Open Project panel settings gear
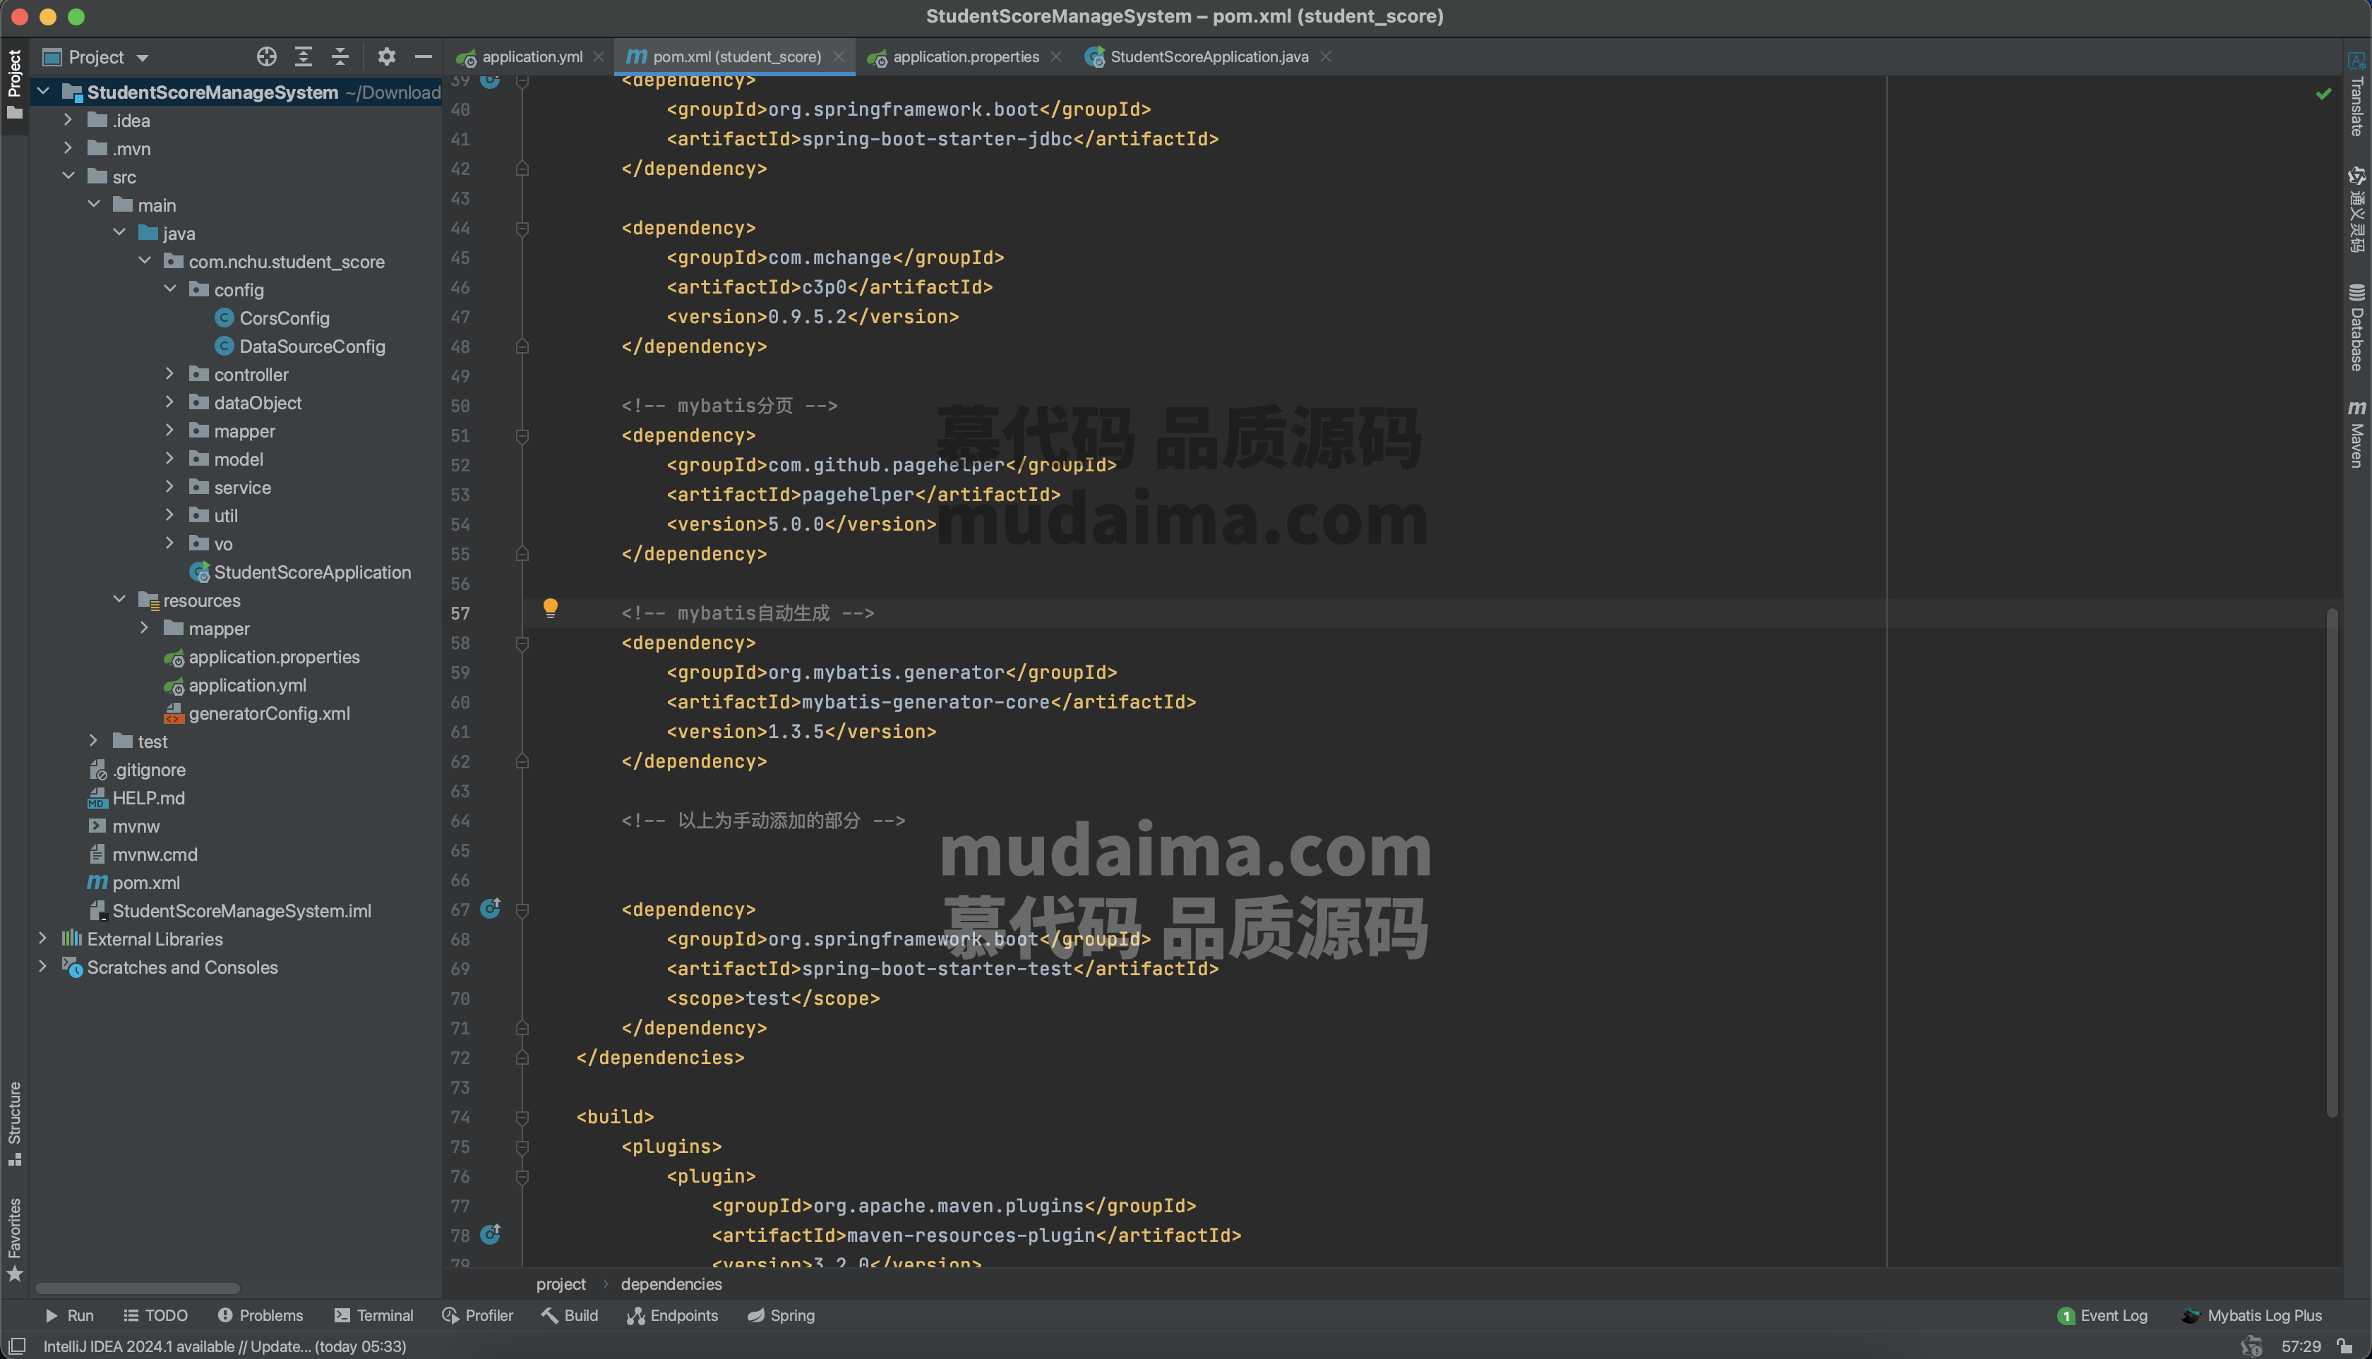 387,57
